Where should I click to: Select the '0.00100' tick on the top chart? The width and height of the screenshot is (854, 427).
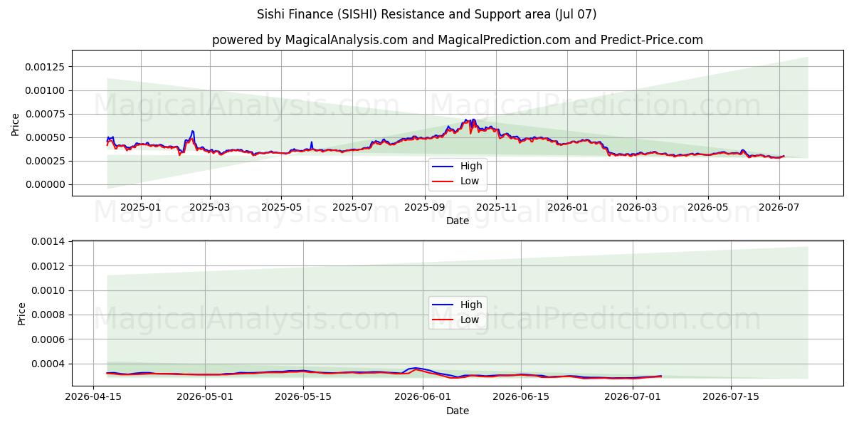(x=44, y=90)
